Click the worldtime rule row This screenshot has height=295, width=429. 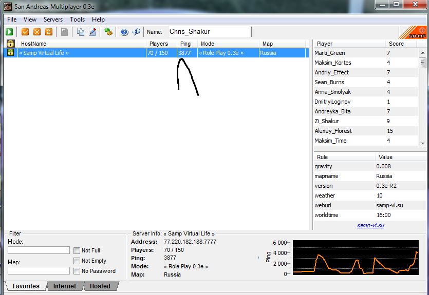370,215
